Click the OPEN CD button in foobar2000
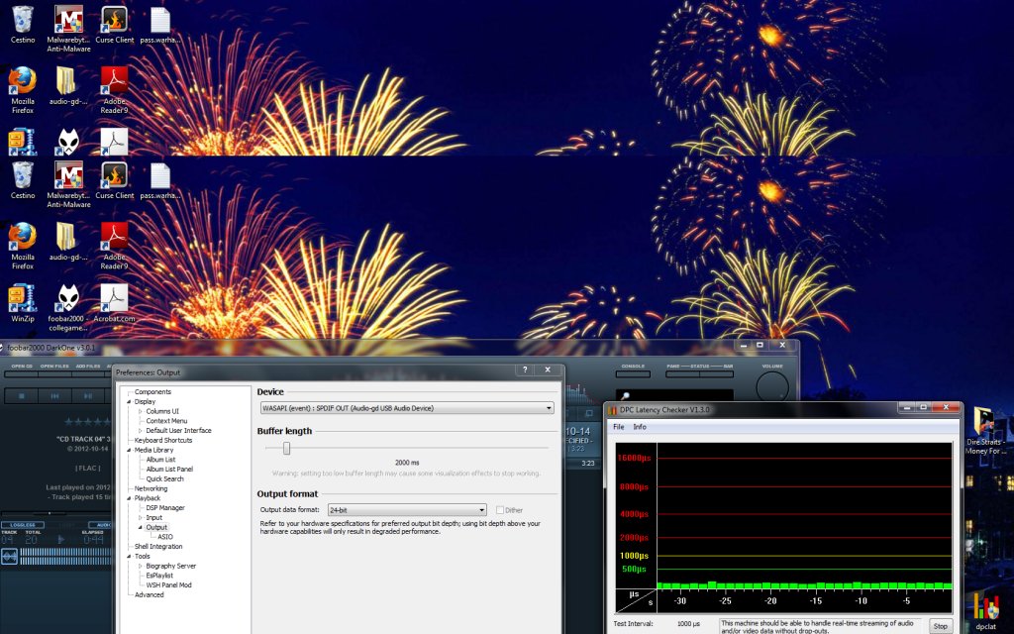1014x634 pixels. (22, 373)
